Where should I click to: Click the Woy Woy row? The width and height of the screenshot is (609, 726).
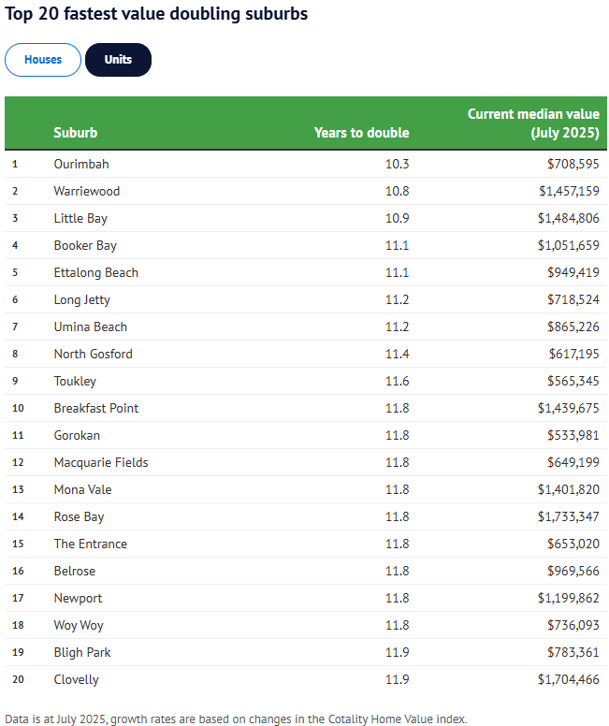click(x=79, y=625)
